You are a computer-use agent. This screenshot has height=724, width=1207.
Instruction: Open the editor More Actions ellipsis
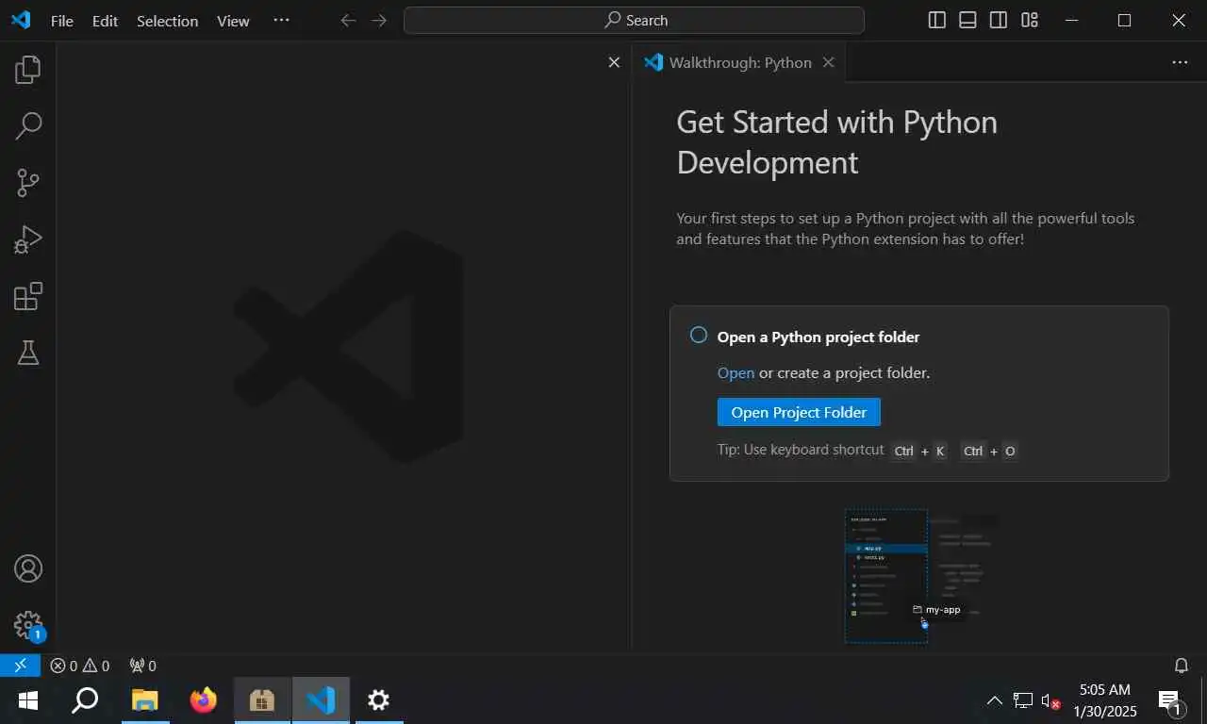(x=1180, y=62)
